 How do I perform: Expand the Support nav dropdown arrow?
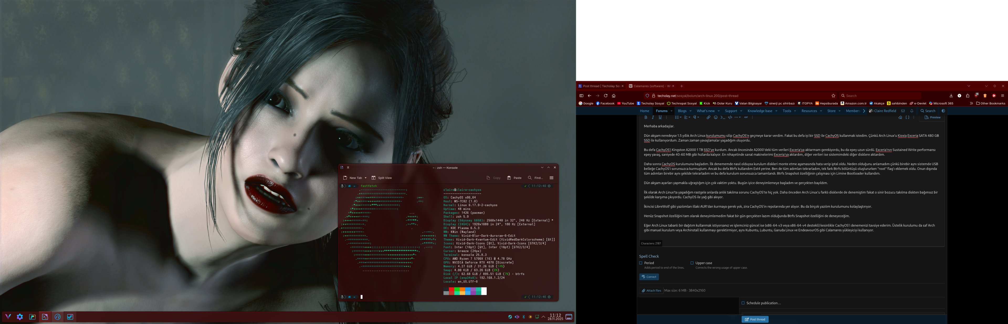click(x=741, y=111)
